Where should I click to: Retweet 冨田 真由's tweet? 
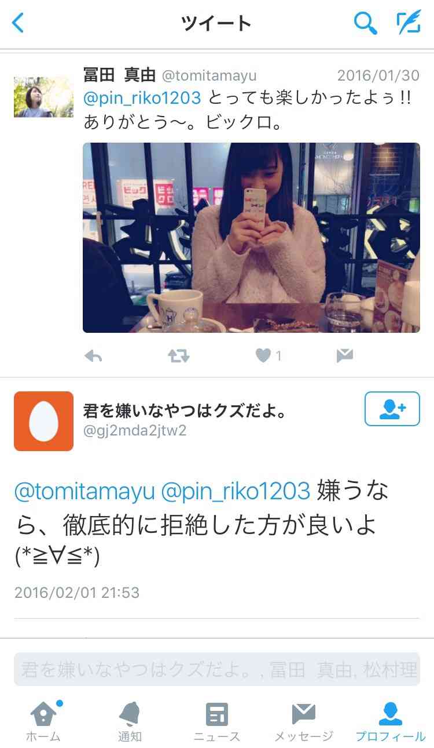click(x=179, y=356)
